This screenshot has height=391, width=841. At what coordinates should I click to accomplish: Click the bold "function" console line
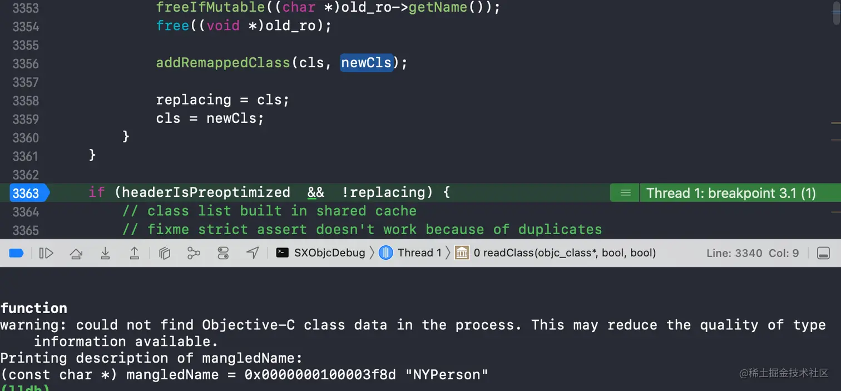33,308
